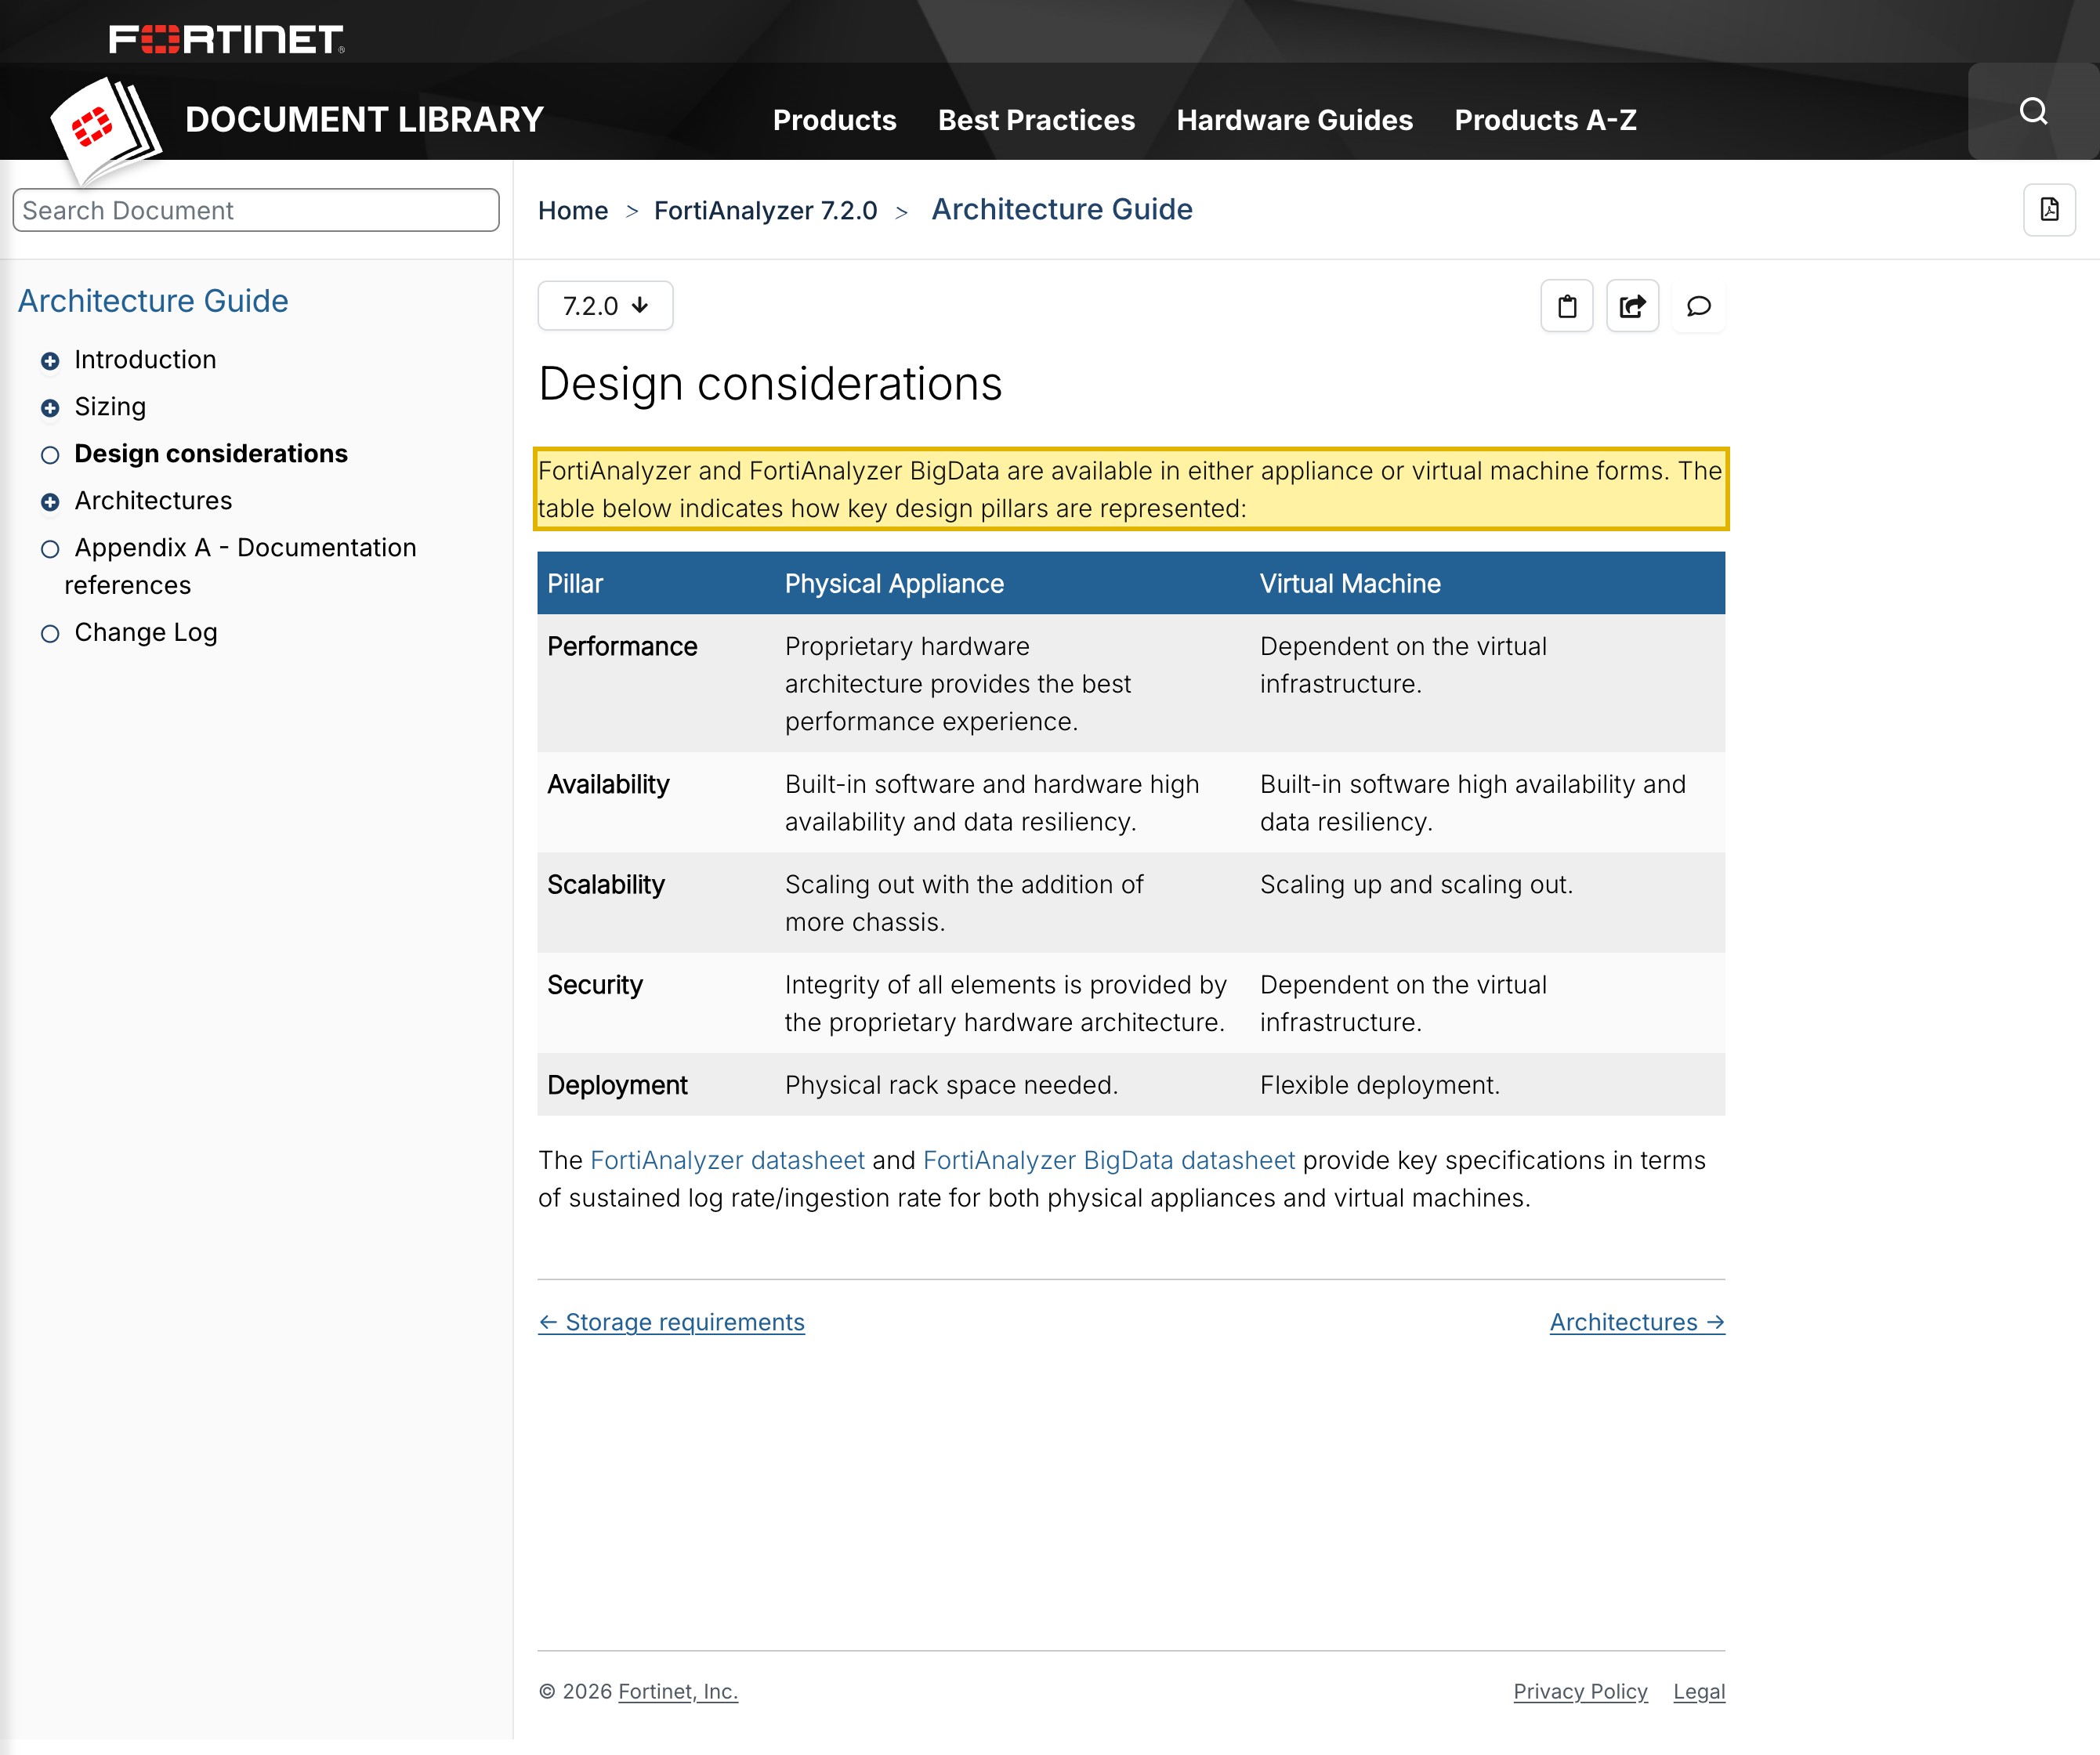Viewport: 2100px width, 1755px height.
Task: Expand the Introduction plus icon
Action: pos(50,361)
